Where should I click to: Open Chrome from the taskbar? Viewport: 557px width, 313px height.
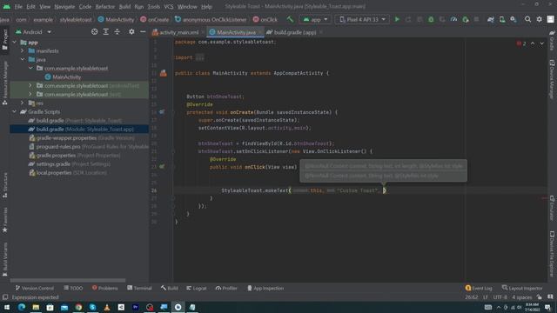coord(78,307)
